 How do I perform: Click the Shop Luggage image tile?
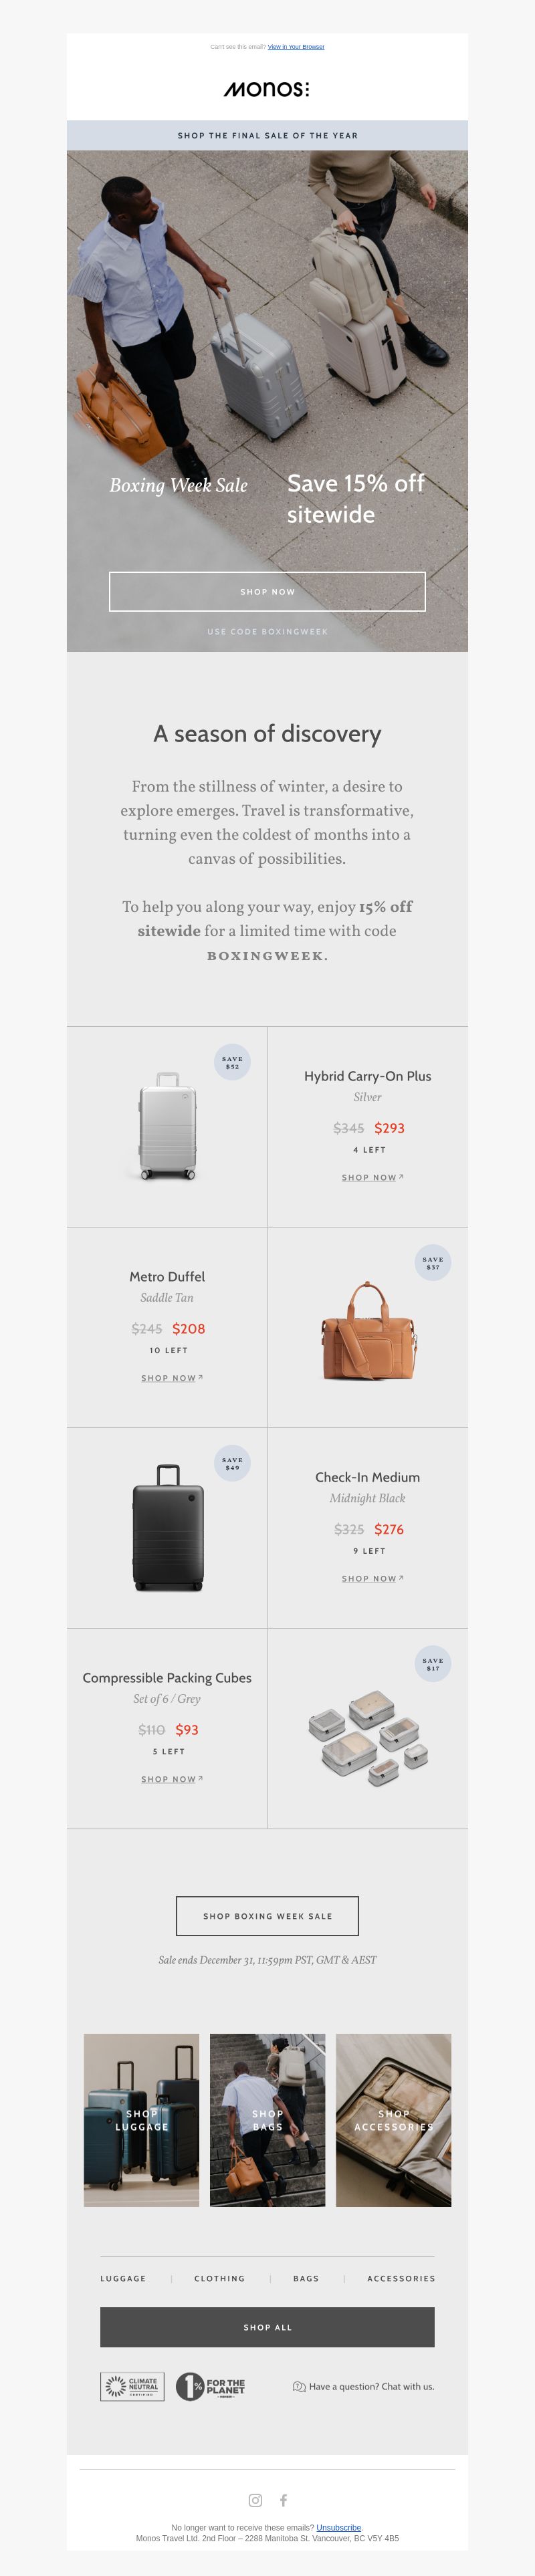141,2120
